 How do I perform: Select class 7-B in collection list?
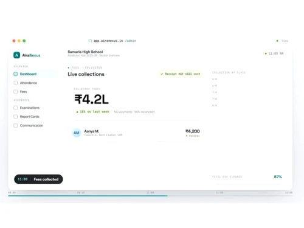tap(215, 99)
